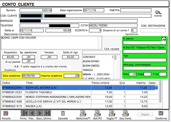The height and width of the screenshot is (122, 171).
Task: Select BUONI EMESSI in the causale list
Action: pyautogui.click(x=98, y=66)
